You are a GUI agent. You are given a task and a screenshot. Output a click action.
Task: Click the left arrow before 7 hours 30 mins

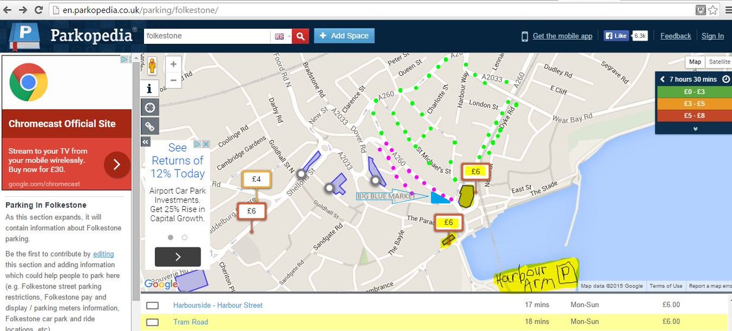point(662,79)
